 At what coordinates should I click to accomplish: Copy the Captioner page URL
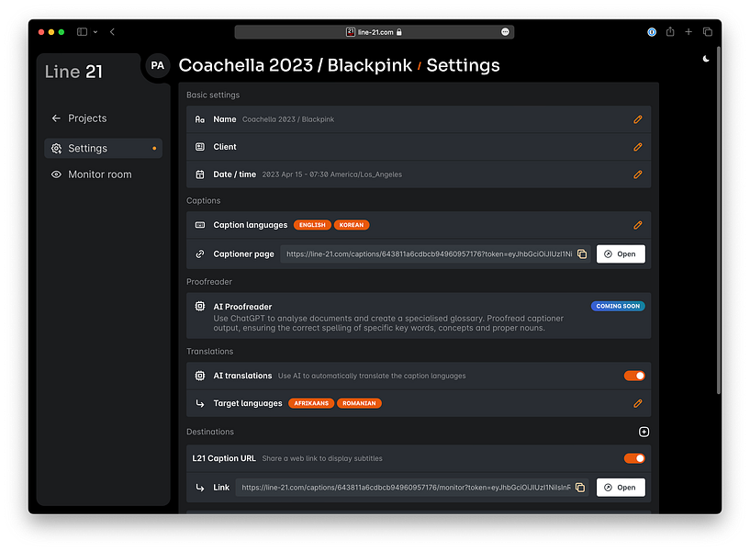coord(582,254)
